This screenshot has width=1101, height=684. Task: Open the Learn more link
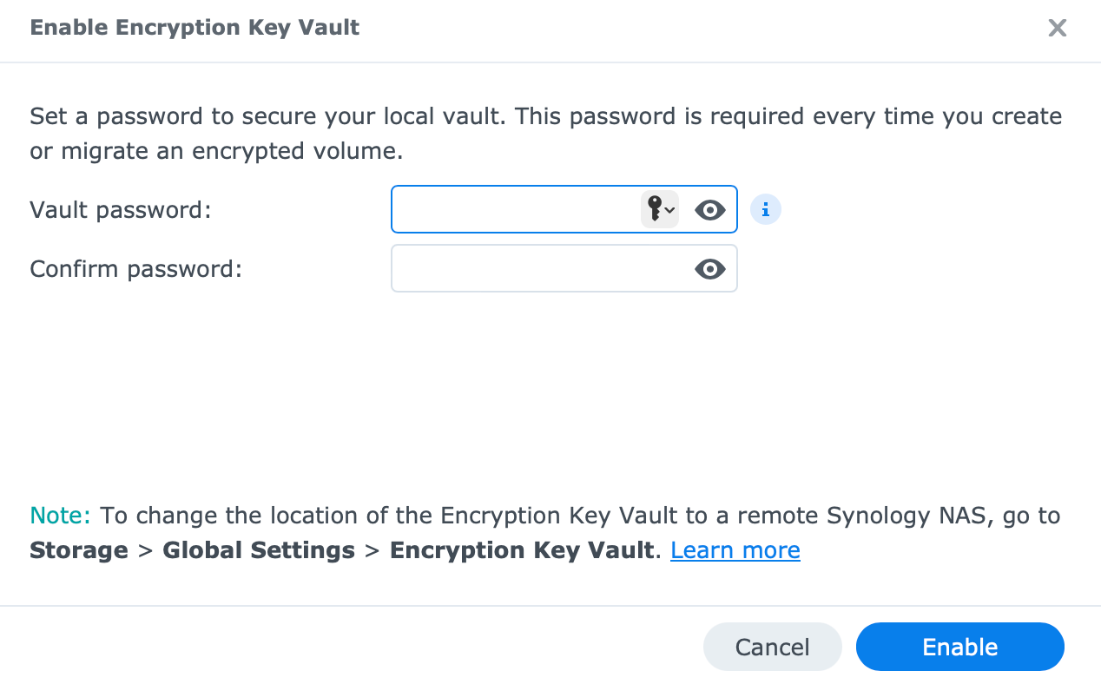735,550
